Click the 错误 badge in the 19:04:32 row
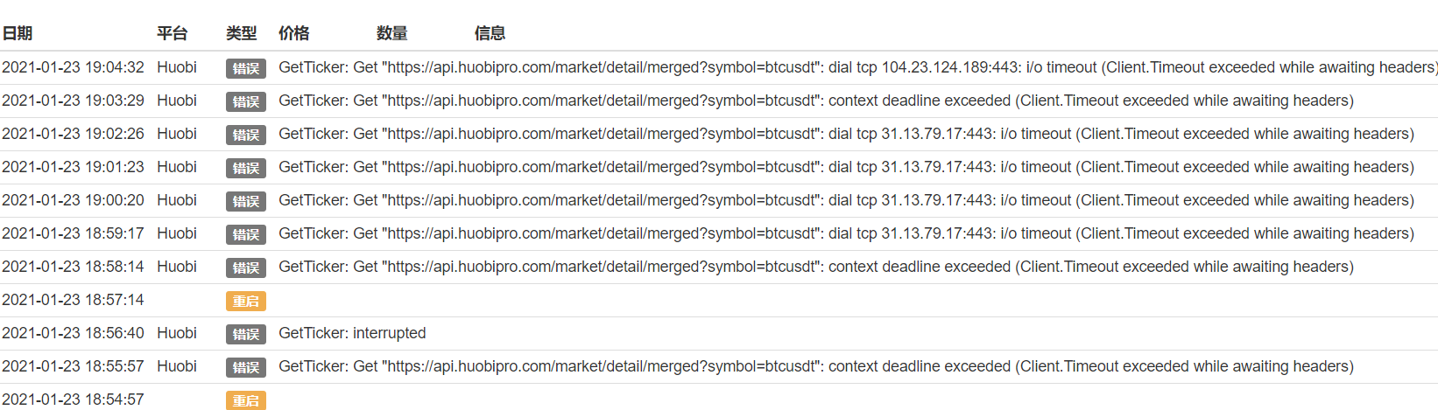Image resolution: width=1438 pixels, height=410 pixels. pos(246,68)
